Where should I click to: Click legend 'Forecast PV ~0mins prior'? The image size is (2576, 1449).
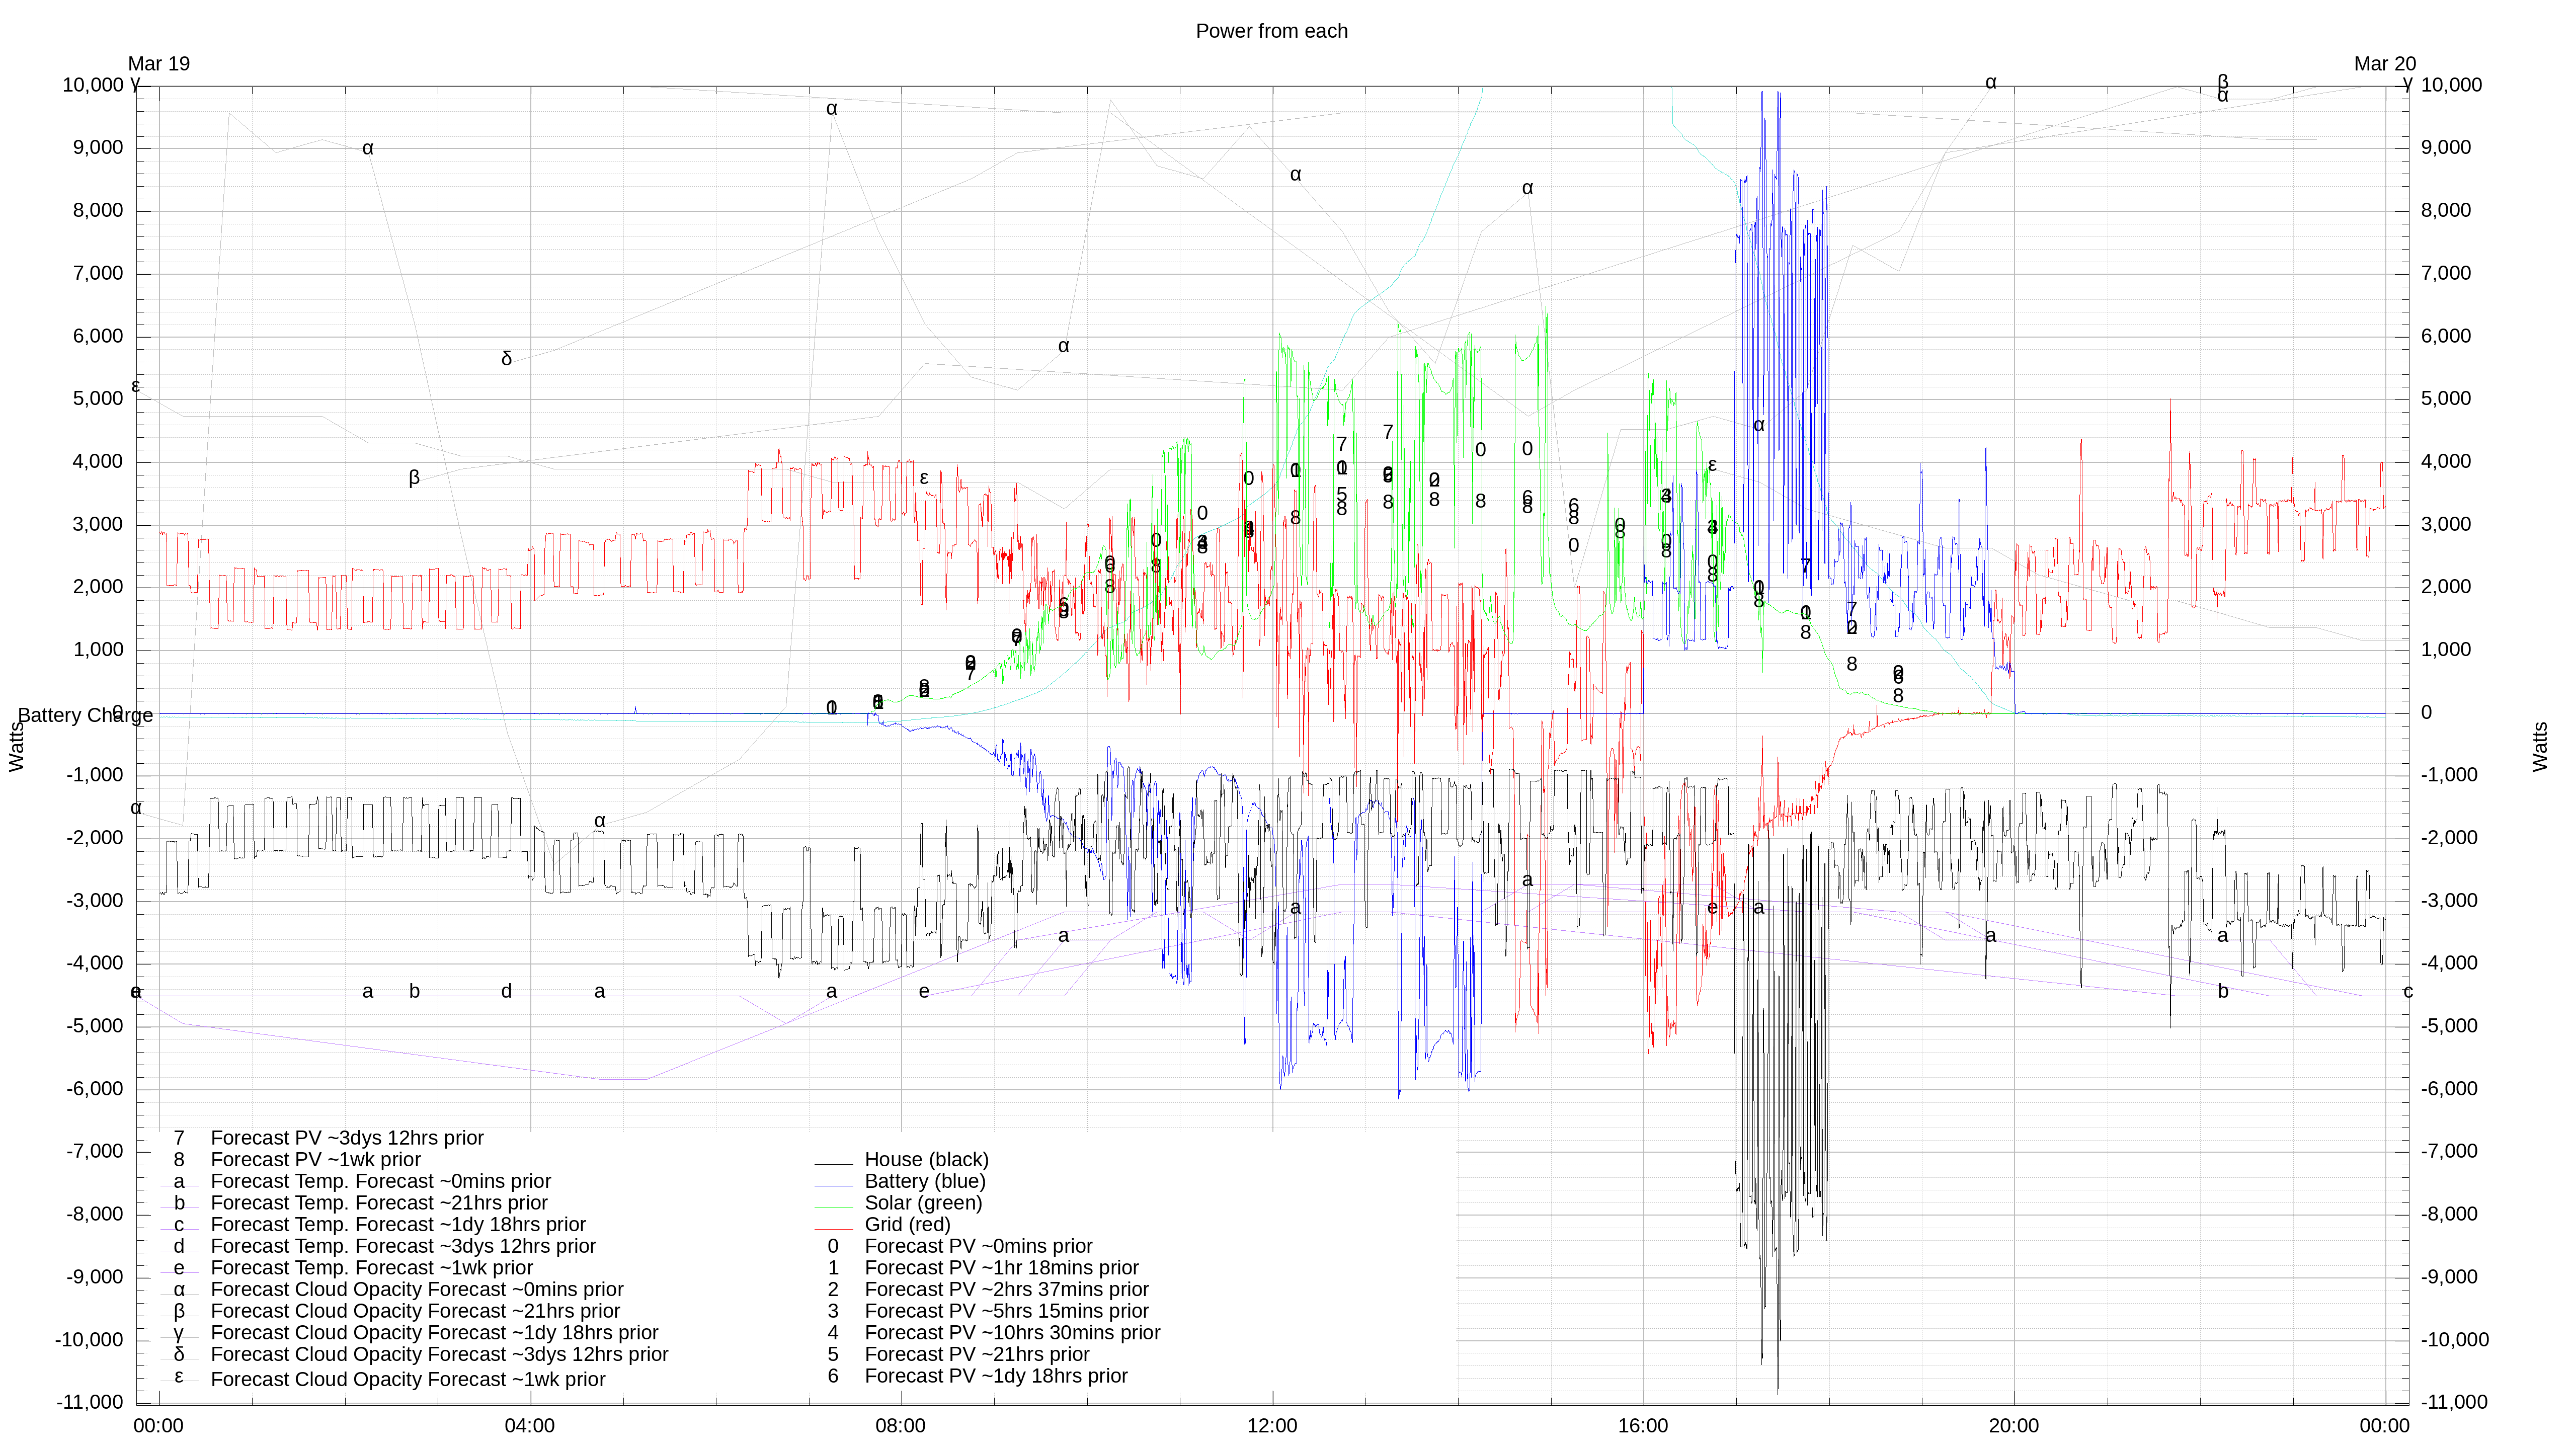click(978, 1246)
